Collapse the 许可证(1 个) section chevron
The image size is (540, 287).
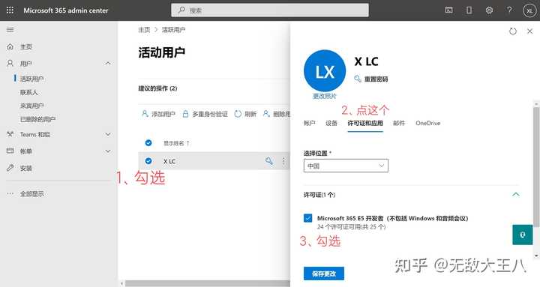tap(515, 194)
